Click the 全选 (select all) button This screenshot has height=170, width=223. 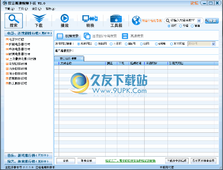click(66, 161)
